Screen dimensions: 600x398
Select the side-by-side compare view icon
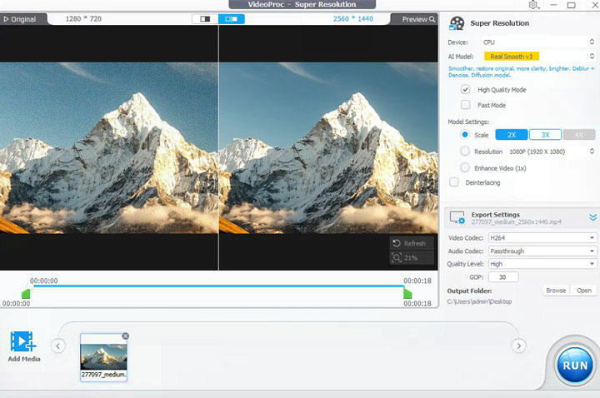231,18
